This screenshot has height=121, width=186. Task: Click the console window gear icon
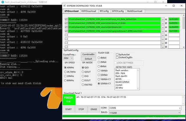point(3,2)
